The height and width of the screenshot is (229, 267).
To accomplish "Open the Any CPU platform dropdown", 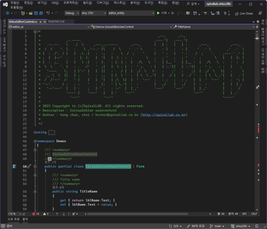I will click(x=93, y=13).
